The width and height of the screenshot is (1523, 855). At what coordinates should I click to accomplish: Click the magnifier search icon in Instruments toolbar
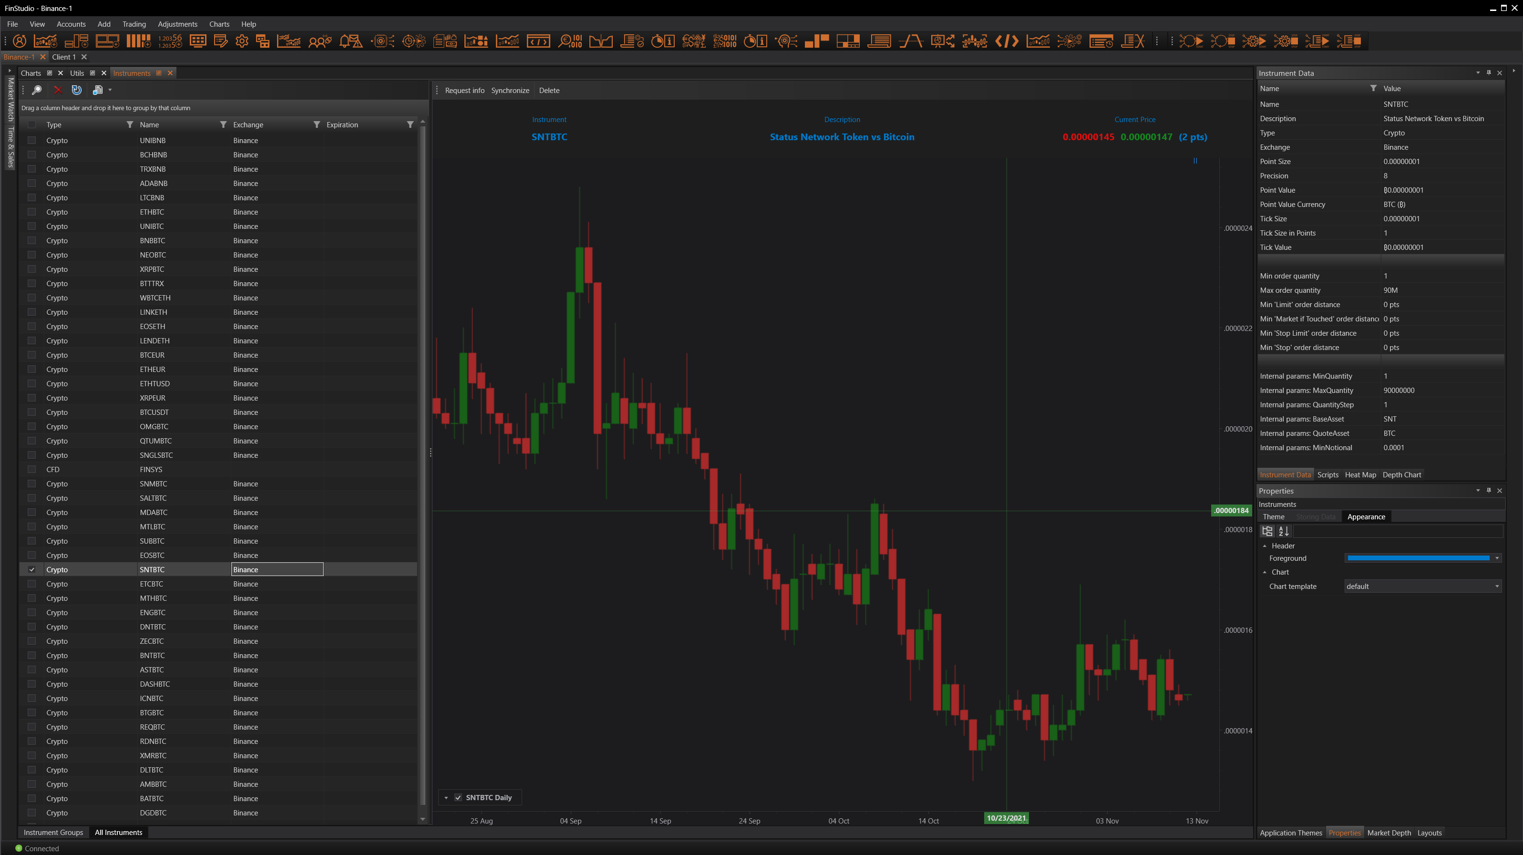tap(37, 90)
